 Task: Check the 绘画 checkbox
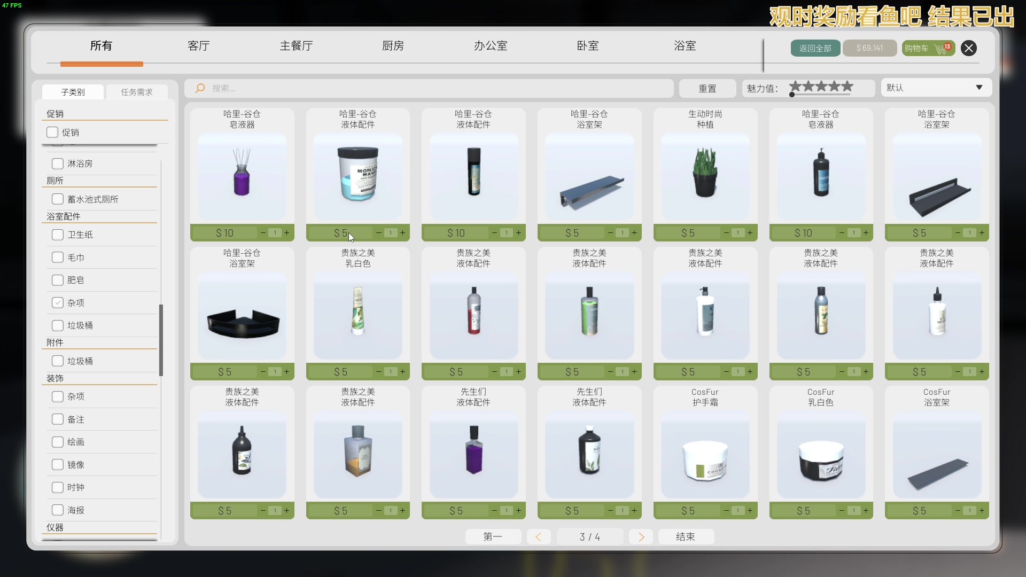point(58,441)
